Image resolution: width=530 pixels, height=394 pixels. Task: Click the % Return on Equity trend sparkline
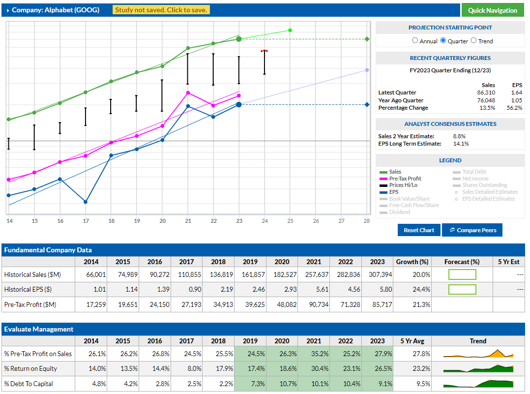tap(478, 368)
